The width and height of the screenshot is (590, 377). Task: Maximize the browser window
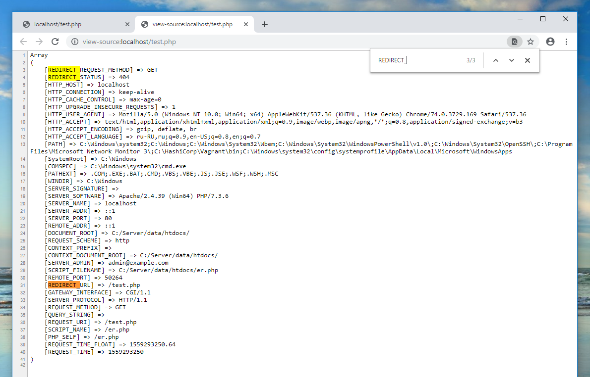[x=543, y=19]
